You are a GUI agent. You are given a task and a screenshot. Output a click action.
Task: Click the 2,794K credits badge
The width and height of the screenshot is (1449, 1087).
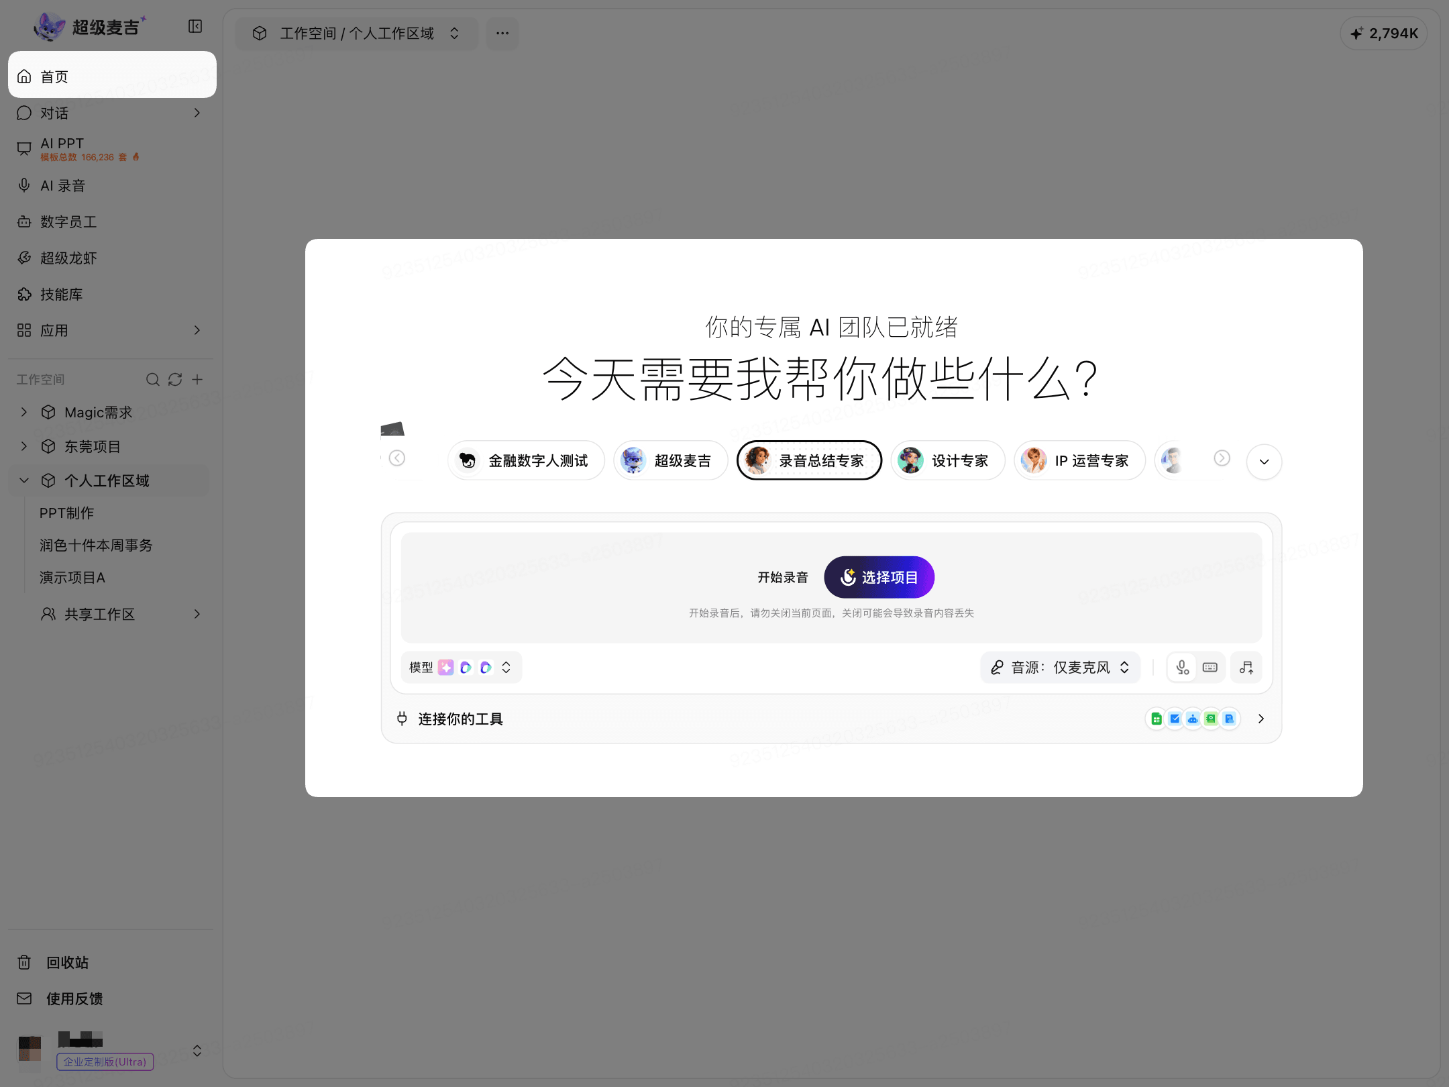point(1383,34)
